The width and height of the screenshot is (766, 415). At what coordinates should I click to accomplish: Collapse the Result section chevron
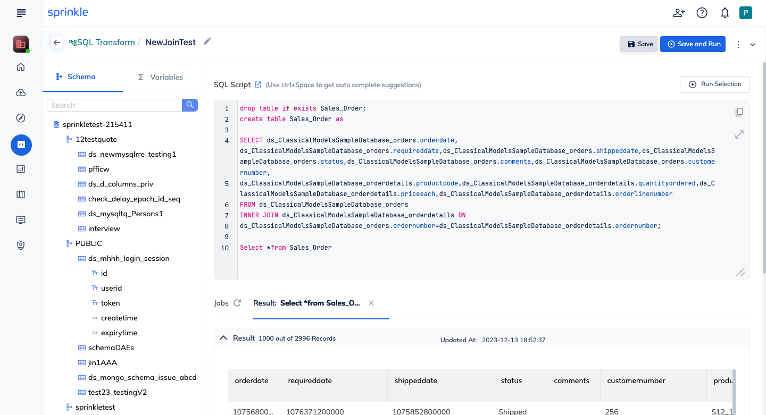tap(223, 338)
